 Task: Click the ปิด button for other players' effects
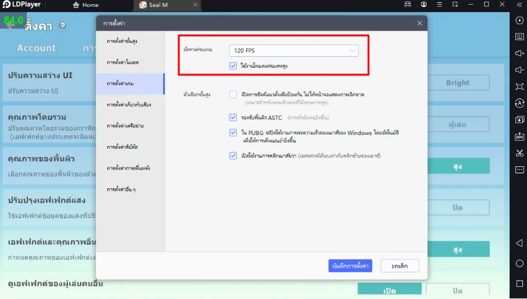pos(458,290)
